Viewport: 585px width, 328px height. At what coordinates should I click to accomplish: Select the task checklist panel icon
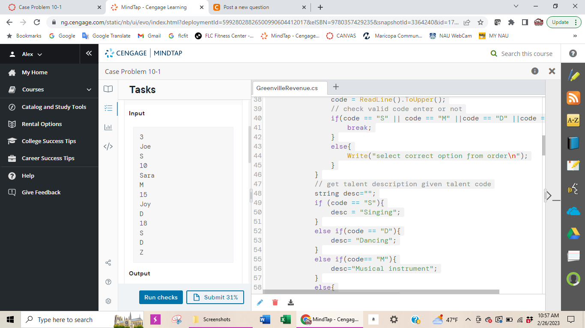(x=108, y=108)
